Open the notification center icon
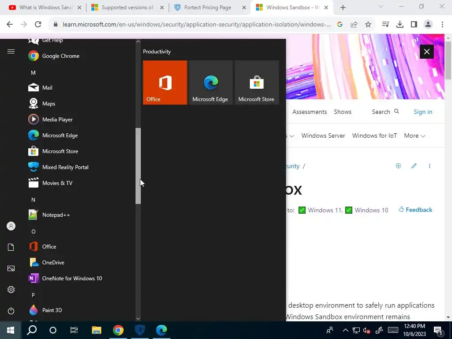 pyautogui.click(x=438, y=331)
